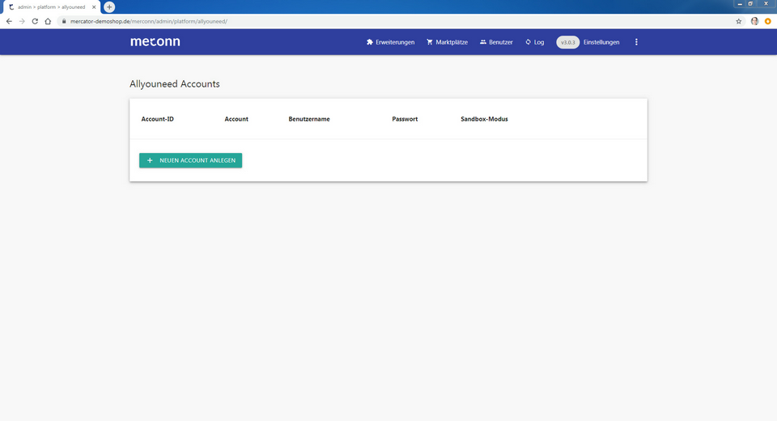Screen dimensions: 777x421
Task: Click the people icon beside Benutzer
Action: (482, 42)
